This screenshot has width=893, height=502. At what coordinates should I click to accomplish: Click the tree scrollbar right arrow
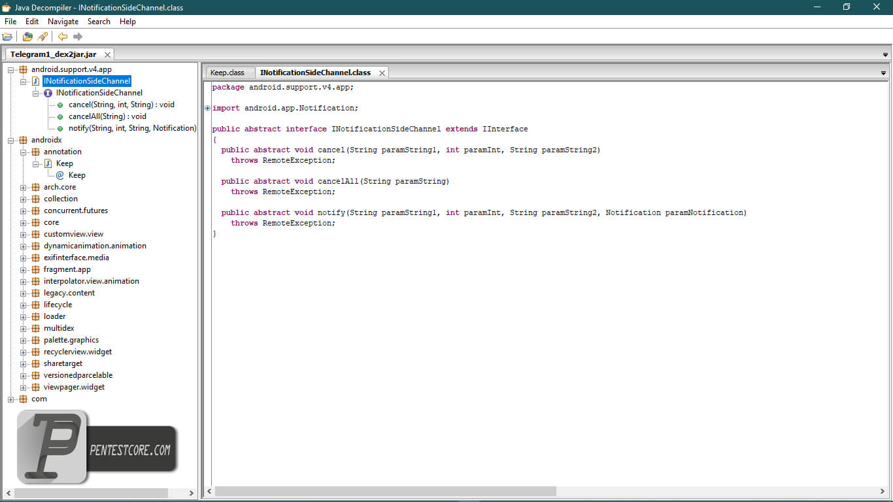[x=192, y=493]
